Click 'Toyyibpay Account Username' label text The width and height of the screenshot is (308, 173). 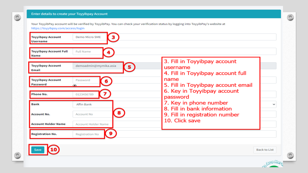pyautogui.click(x=46, y=39)
